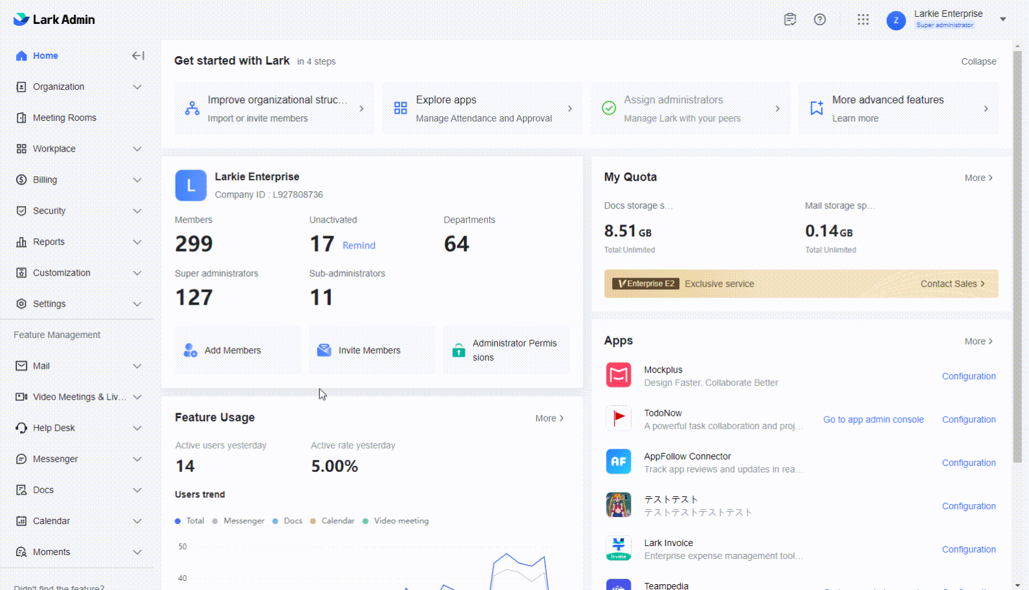Expand the Messenger feature chevron

click(137, 458)
